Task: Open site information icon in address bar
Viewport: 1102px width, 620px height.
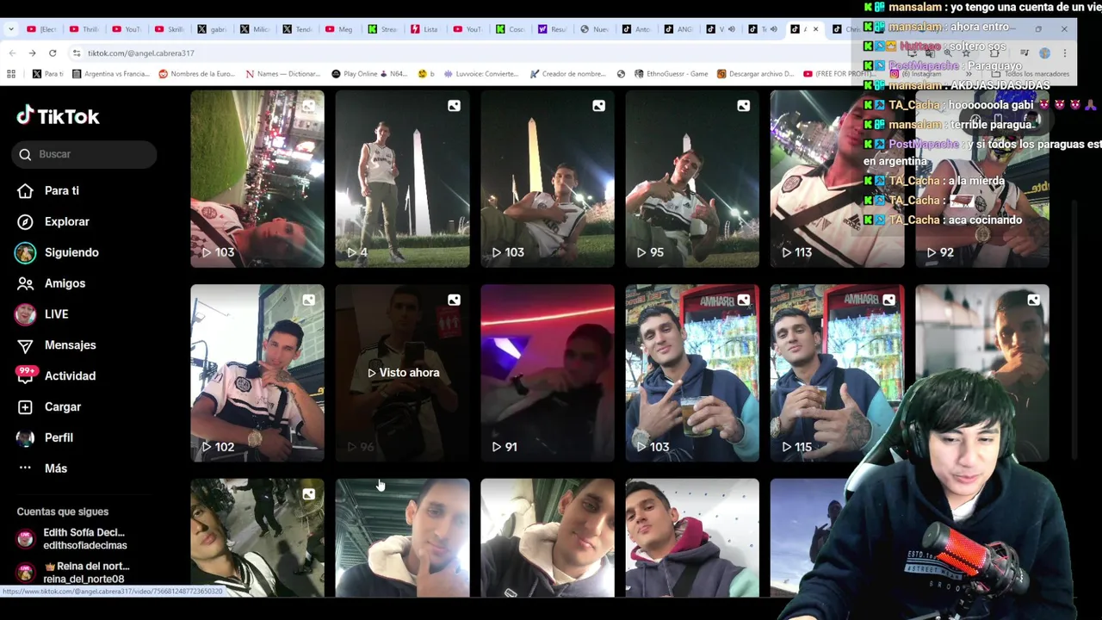Action: click(77, 53)
